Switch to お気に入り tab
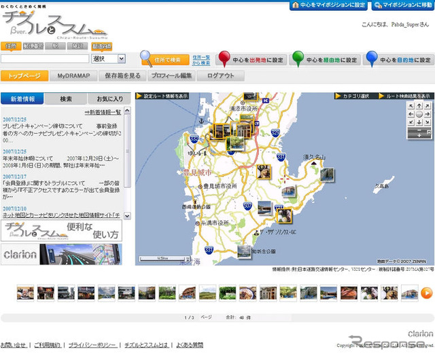 pos(109,98)
